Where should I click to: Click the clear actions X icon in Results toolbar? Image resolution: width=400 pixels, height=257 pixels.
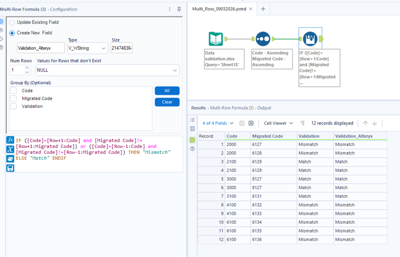(251, 123)
